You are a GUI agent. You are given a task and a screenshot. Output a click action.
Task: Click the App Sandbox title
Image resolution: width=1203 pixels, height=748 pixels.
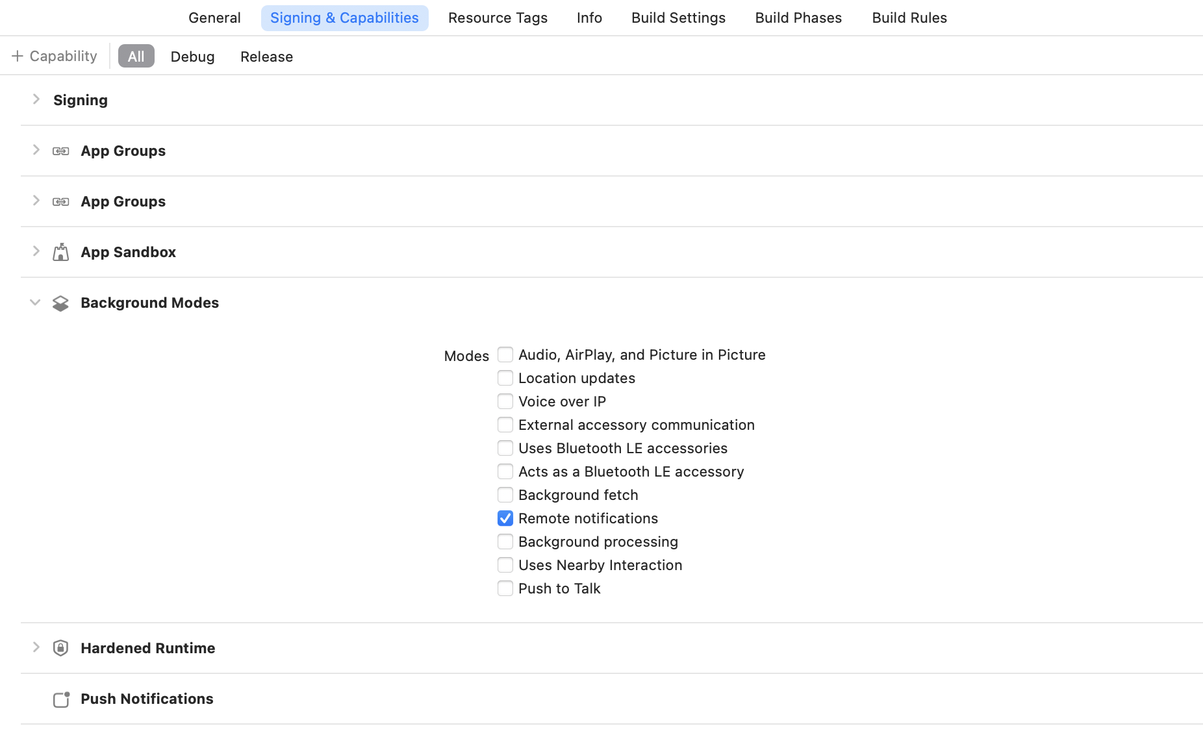coord(128,252)
